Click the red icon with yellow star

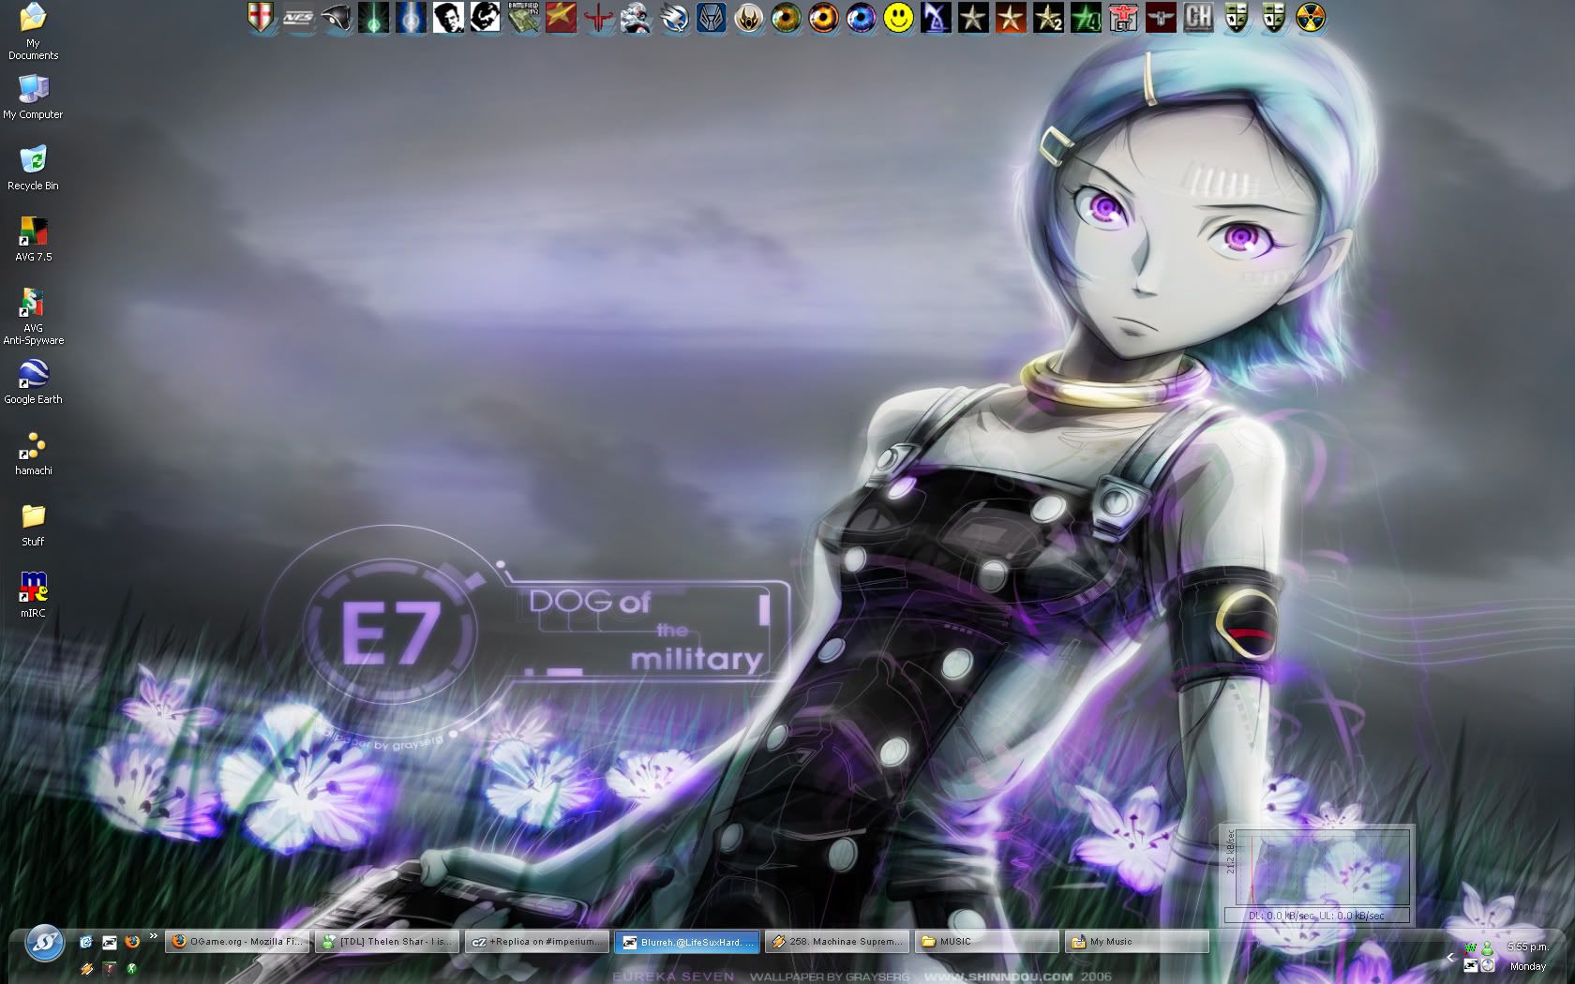pos(561,18)
